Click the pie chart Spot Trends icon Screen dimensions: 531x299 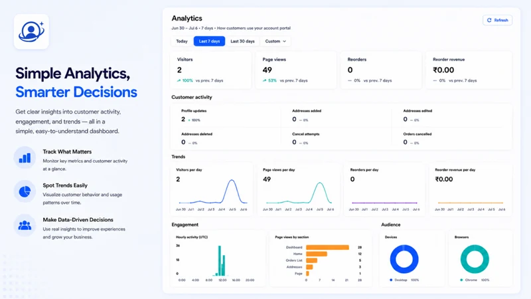tap(25, 191)
